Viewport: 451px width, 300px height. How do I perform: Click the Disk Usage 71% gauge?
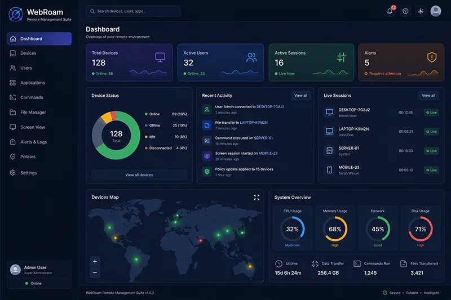(x=420, y=229)
